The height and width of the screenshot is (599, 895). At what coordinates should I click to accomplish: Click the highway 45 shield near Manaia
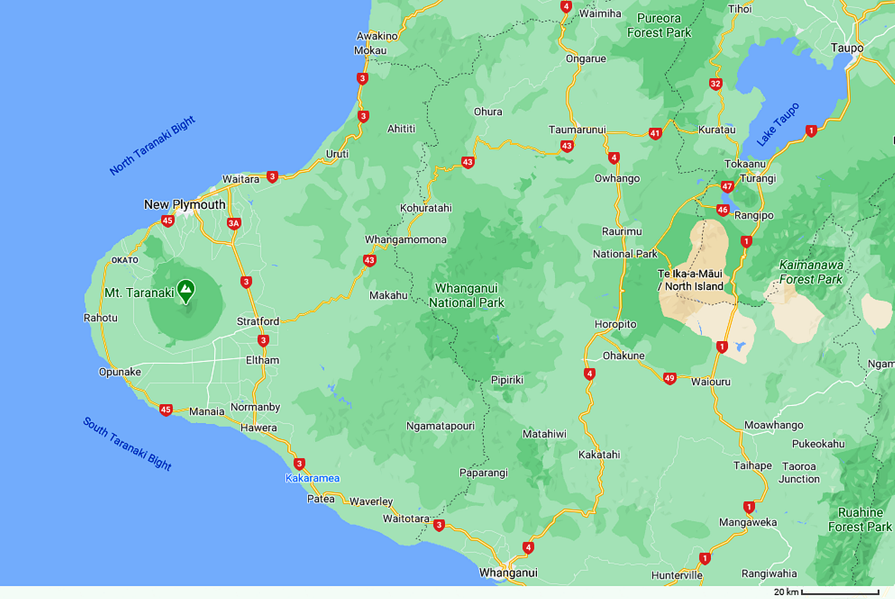166,410
